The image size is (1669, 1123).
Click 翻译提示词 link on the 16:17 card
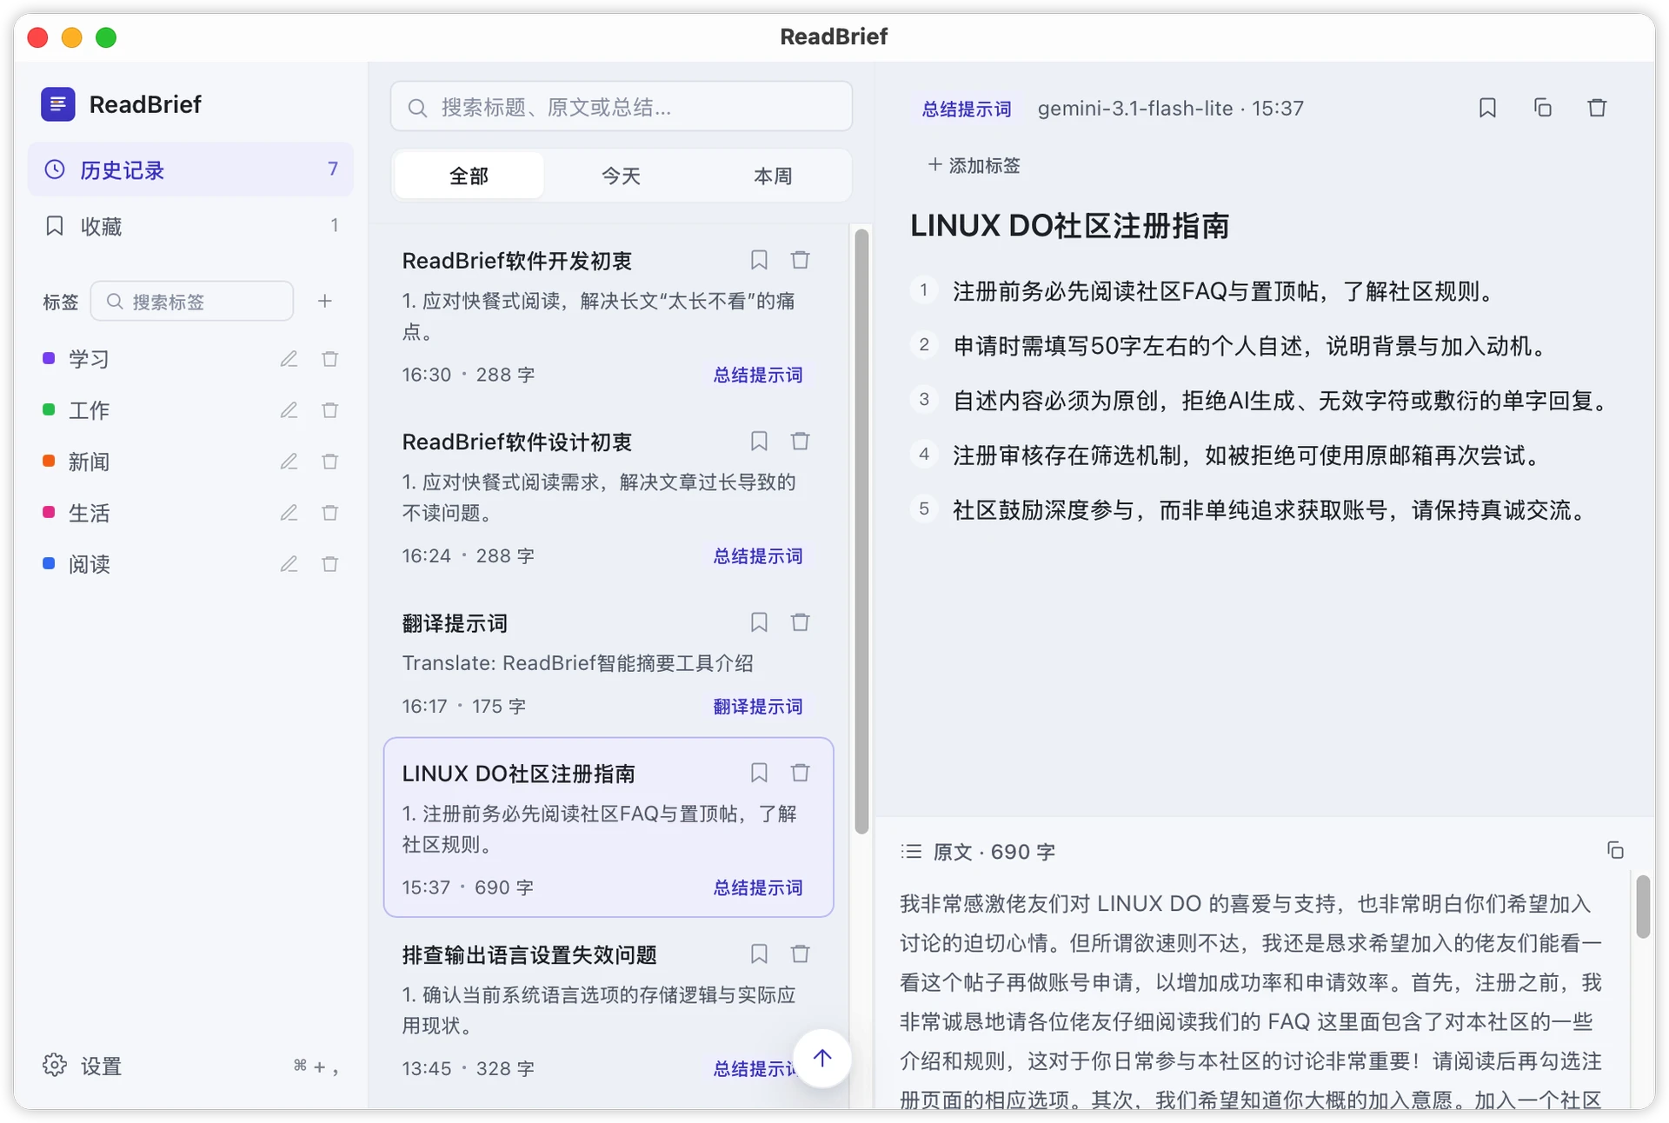[758, 707]
